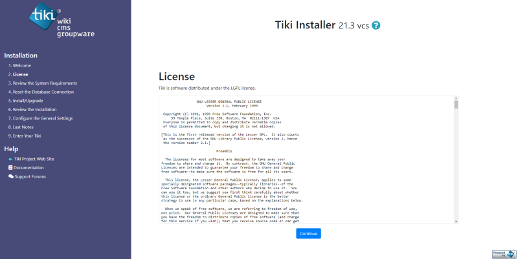Click the Tiki Installer title text
The image size is (518, 259).
point(305,25)
